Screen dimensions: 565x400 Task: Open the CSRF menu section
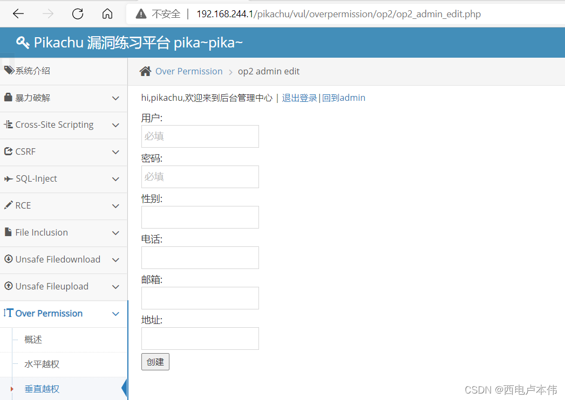coord(64,153)
